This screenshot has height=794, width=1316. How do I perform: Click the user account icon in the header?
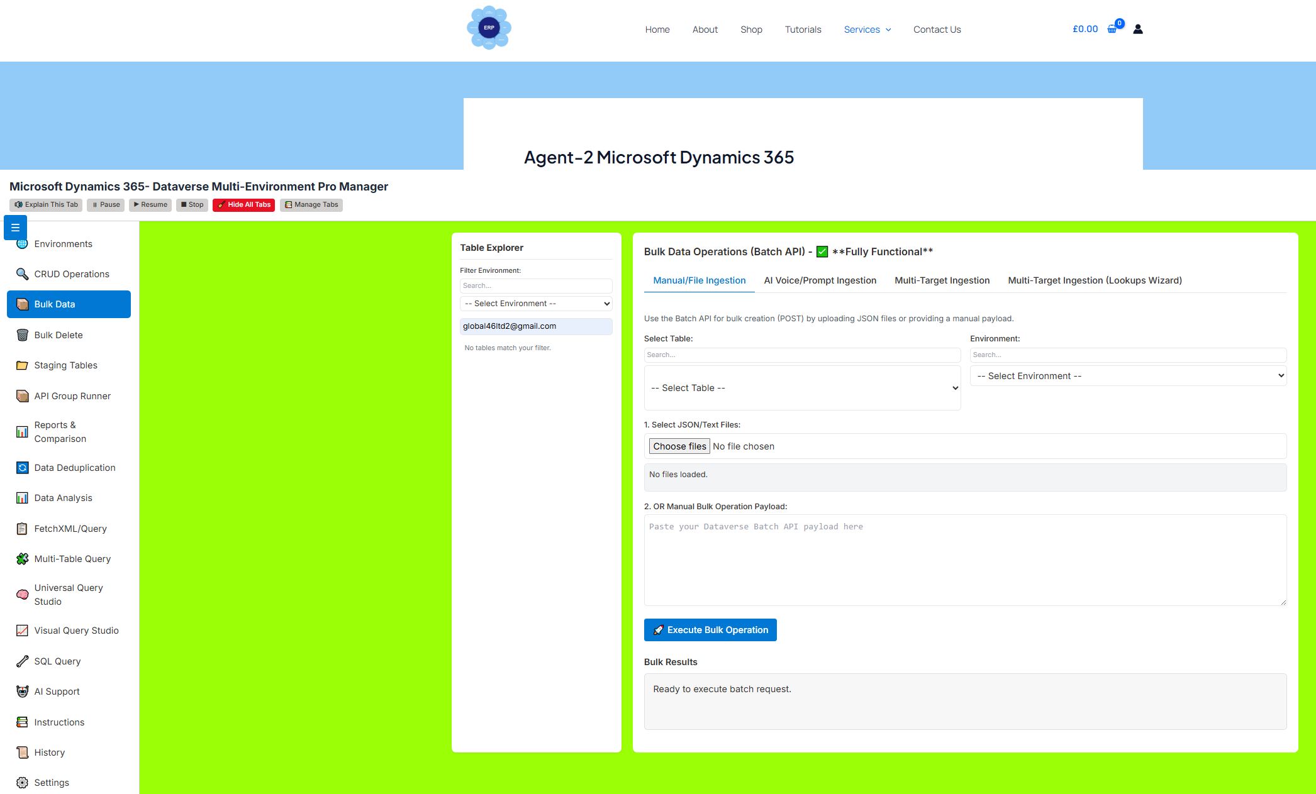point(1137,29)
